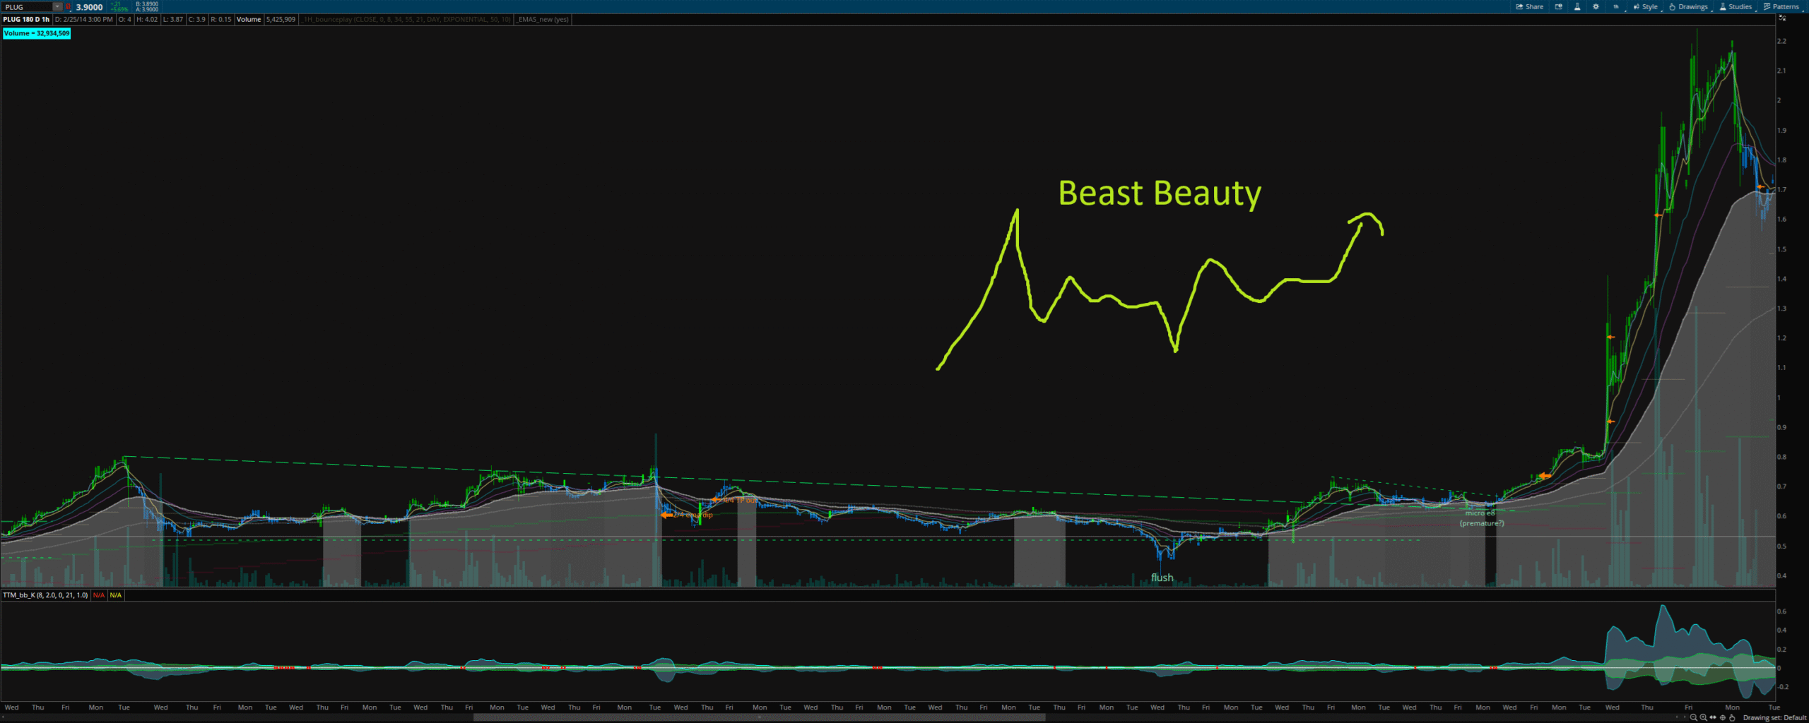The image size is (1809, 723).
Task: Click the Drawing set: Default label
Action: pos(1774,717)
